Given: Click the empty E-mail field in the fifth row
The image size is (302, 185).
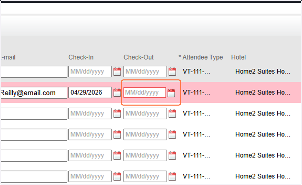Looking at the screenshot, I should tap(34, 156).
